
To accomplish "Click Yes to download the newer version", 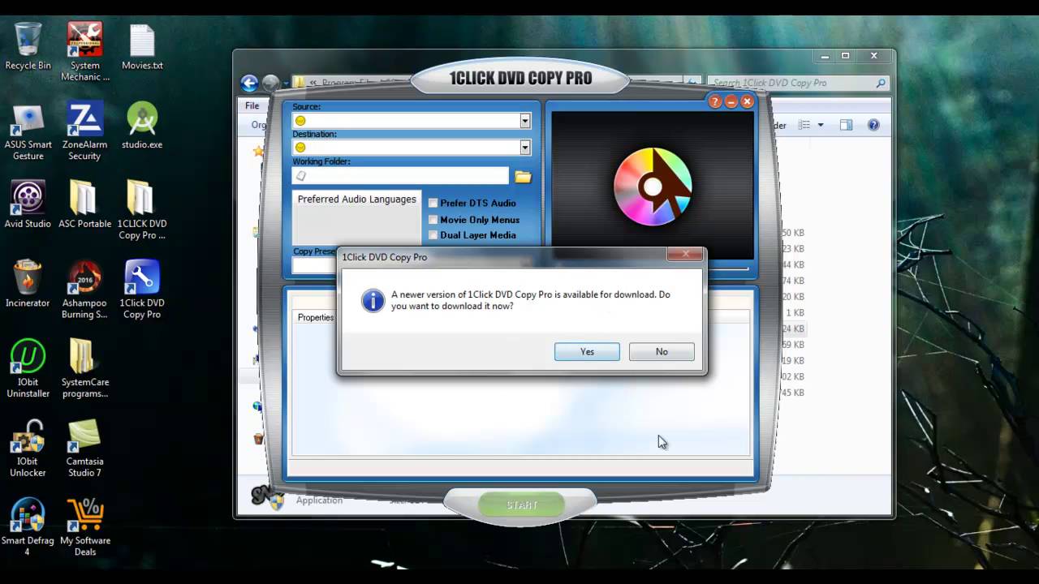I will point(587,351).
